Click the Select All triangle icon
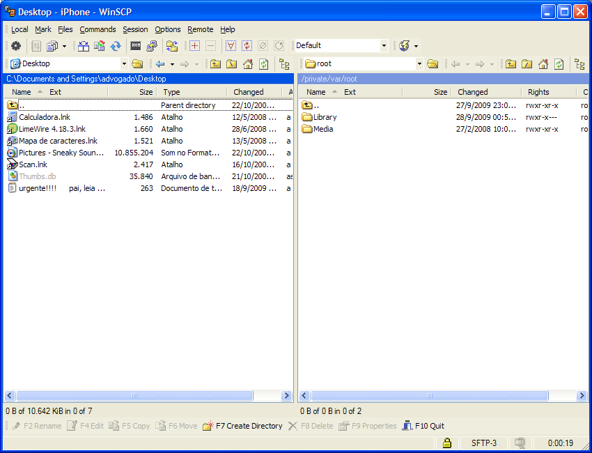 click(x=231, y=46)
